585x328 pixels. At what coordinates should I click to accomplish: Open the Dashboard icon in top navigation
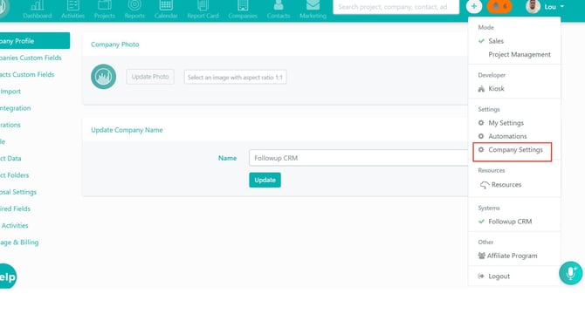tap(38, 5)
